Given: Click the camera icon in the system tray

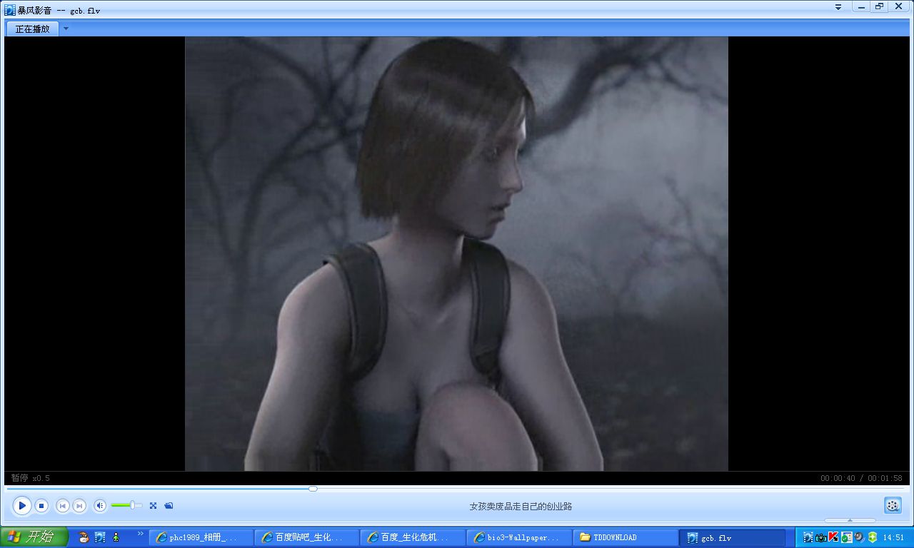Looking at the screenshot, I should pyautogui.click(x=821, y=537).
